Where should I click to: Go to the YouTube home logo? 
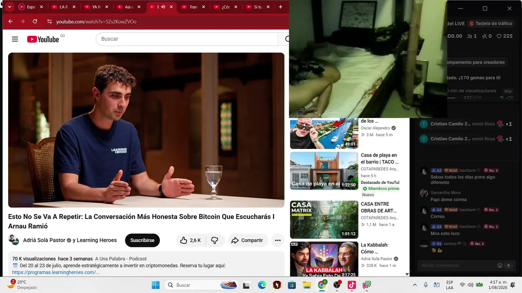43,39
